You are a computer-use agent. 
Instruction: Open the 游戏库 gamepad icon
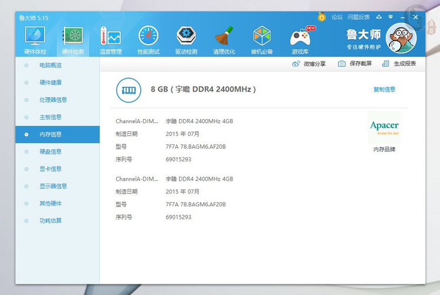(300, 37)
